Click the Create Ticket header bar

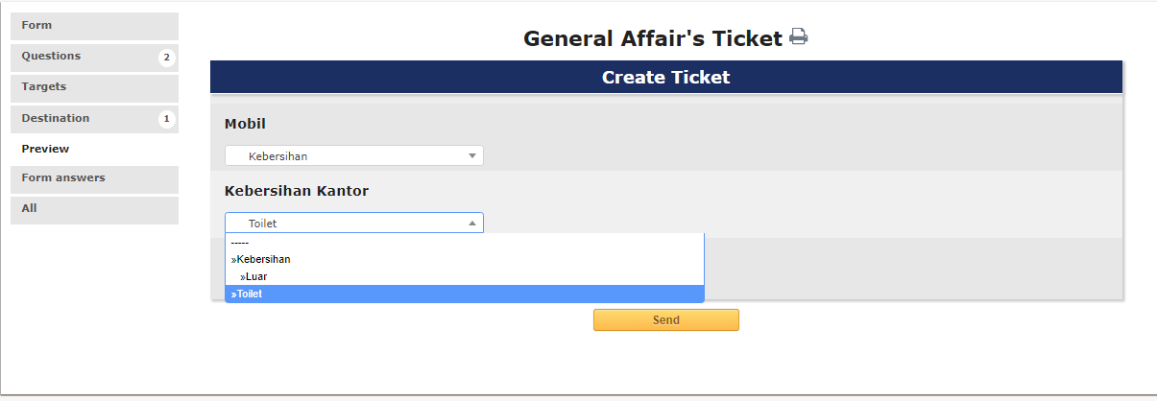[666, 78]
